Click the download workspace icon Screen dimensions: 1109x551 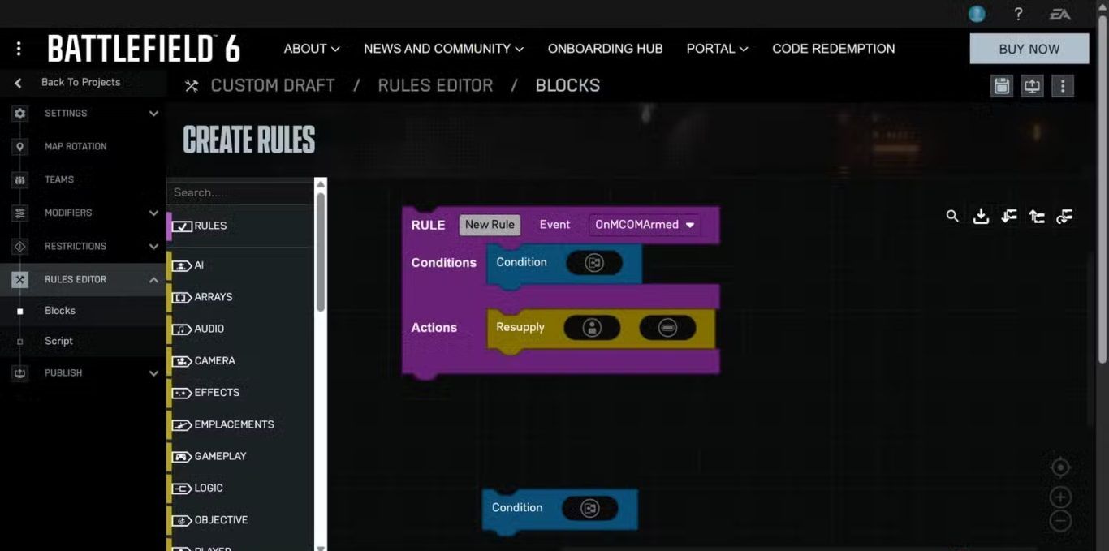[981, 216]
